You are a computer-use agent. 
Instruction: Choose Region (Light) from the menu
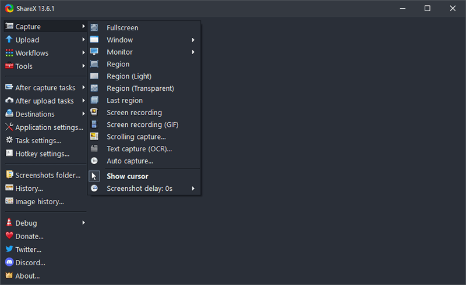[129, 76]
